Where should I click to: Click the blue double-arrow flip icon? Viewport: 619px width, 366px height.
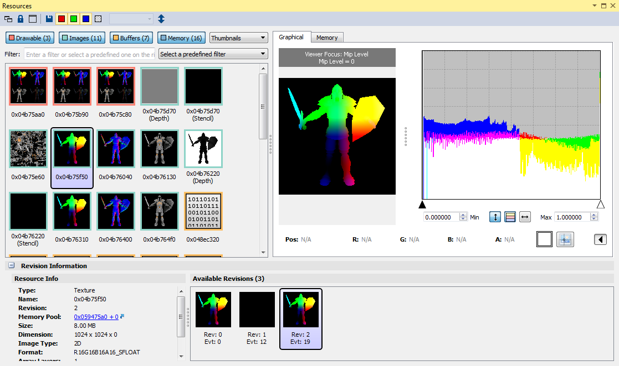(x=161, y=19)
